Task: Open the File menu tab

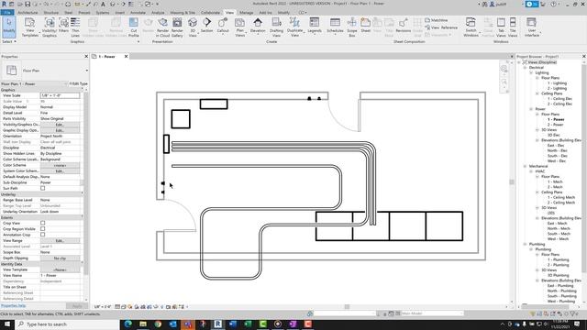Action: tap(6, 13)
